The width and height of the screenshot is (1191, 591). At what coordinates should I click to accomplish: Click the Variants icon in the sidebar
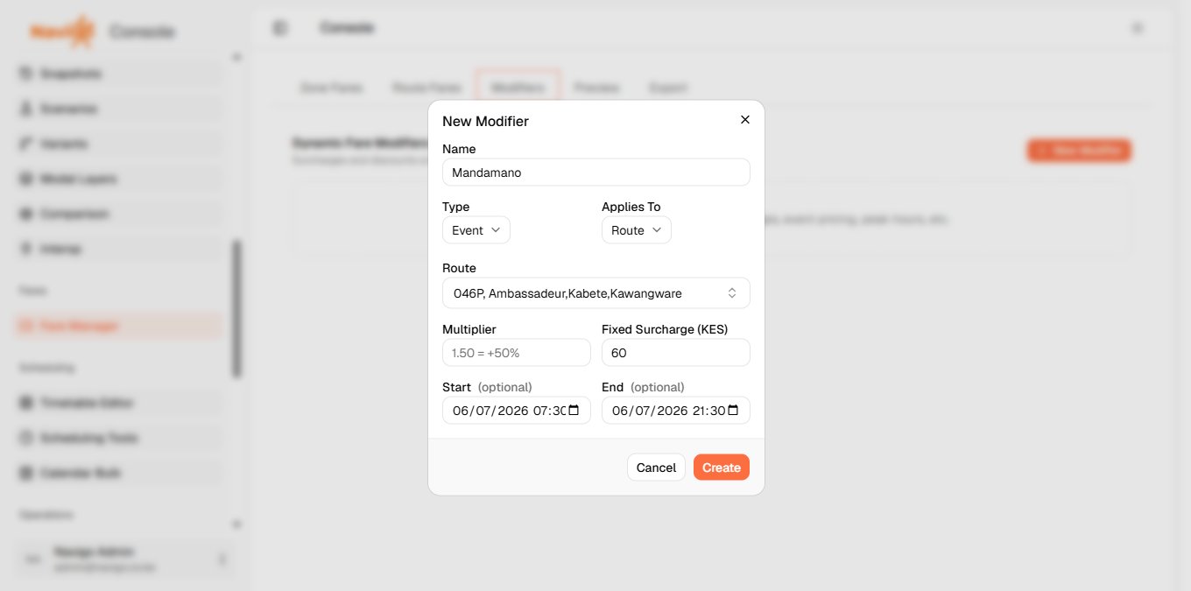tap(26, 144)
